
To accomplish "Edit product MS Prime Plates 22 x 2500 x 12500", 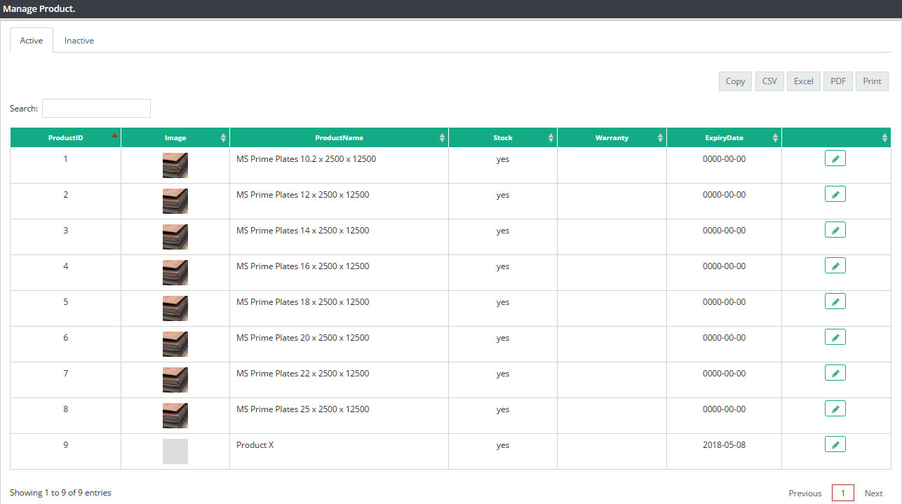I will pos(835,373).
